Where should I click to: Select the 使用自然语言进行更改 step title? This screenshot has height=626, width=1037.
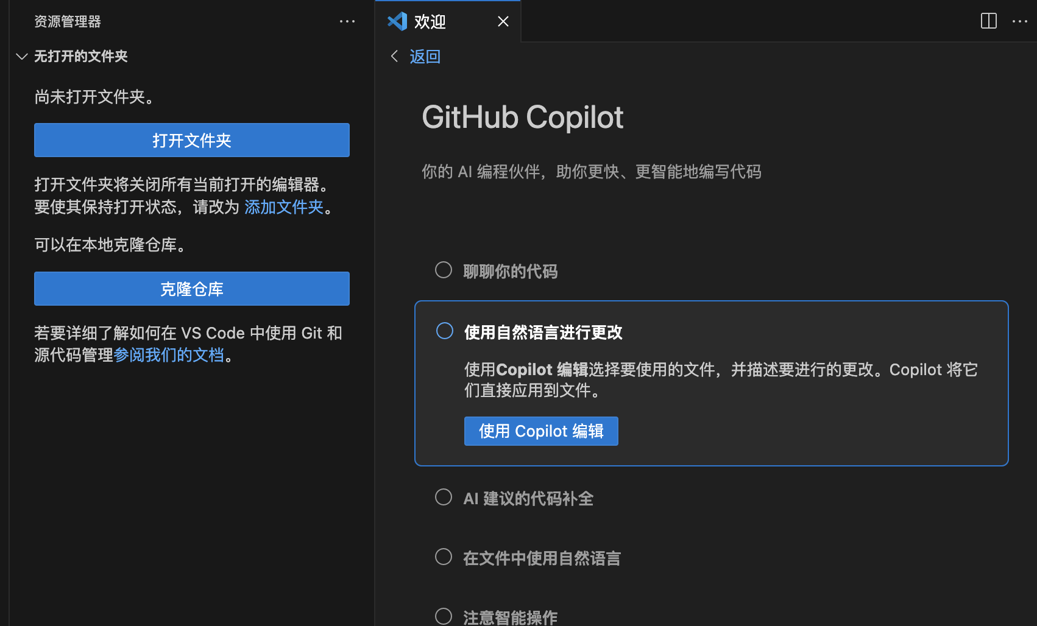pos(543,332)
